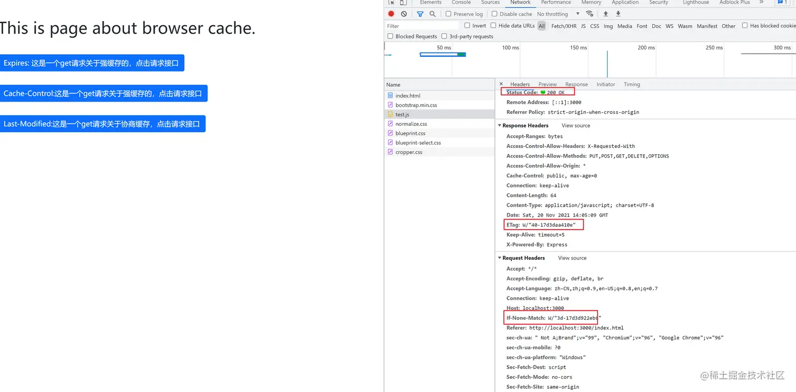The image size is (796, 392).
Task: Close the request details pane
Action: coord(501,84)
